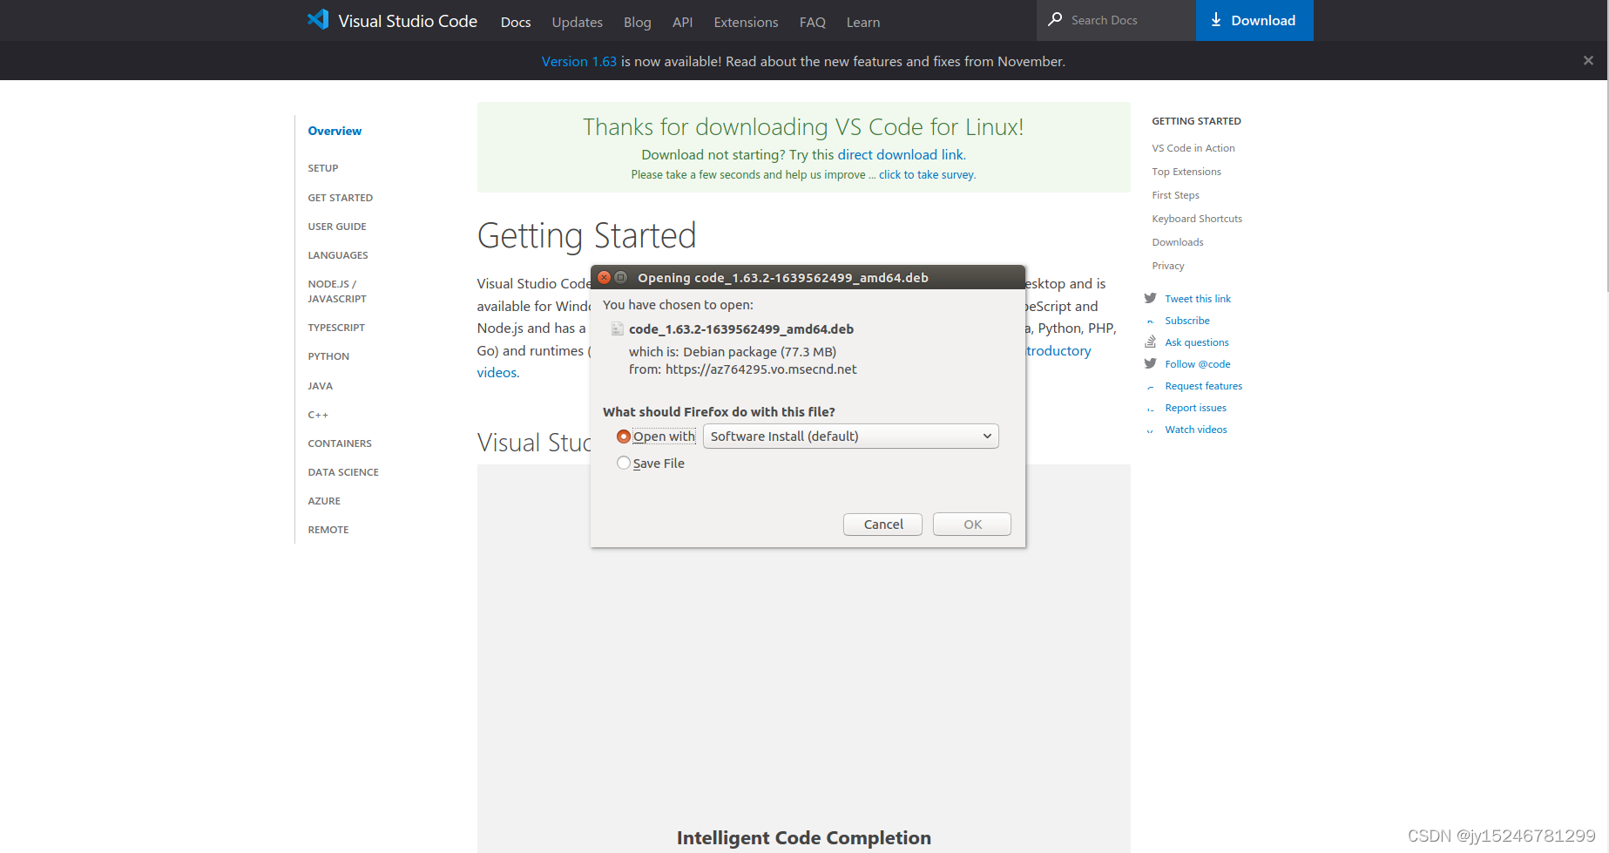Click the direct download link

[x=901, y=154]
